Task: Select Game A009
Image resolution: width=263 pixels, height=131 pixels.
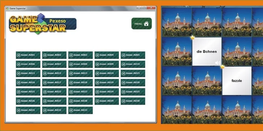Action: coord(107,64)
